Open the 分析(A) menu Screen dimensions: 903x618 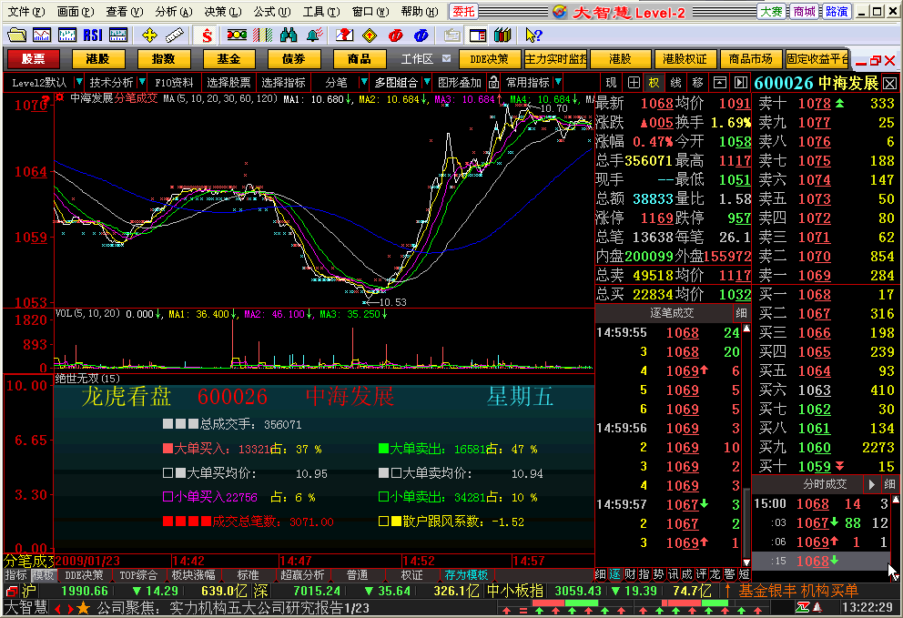coord(173,12)
